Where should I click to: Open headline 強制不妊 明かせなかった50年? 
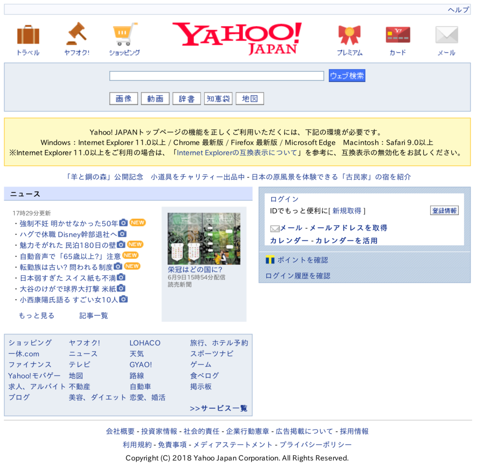[69, 223]
